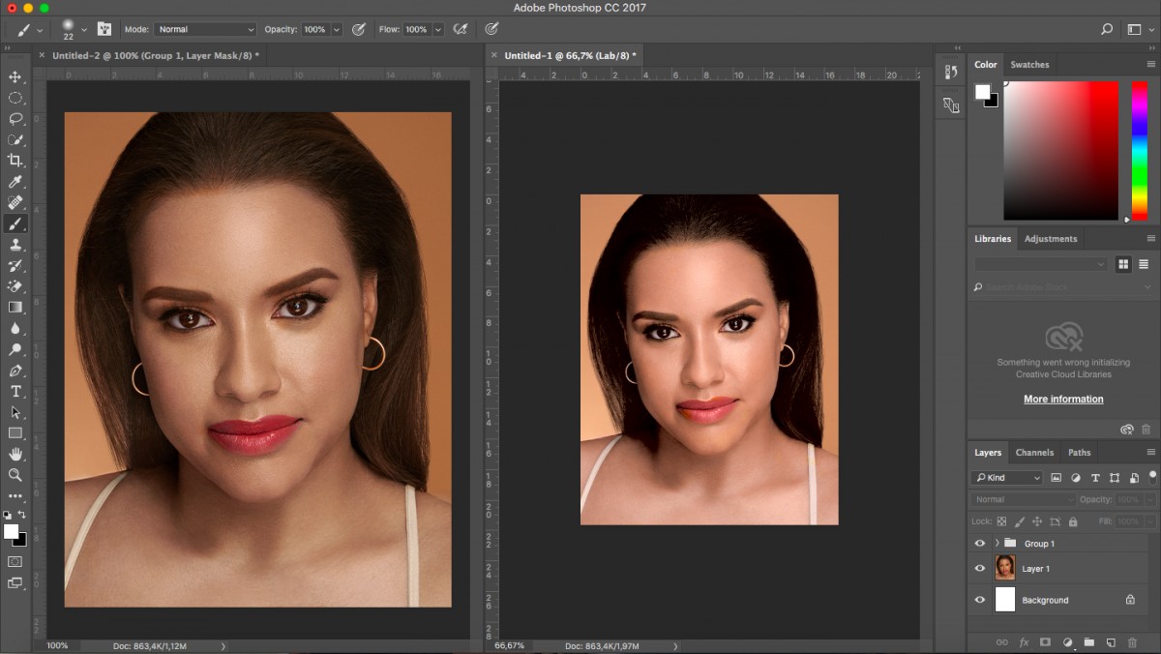The height and width of the screenshot is (654, 1161).
Task: Add a layer mask from Layers footer
Action: (x=1045, y=642)
